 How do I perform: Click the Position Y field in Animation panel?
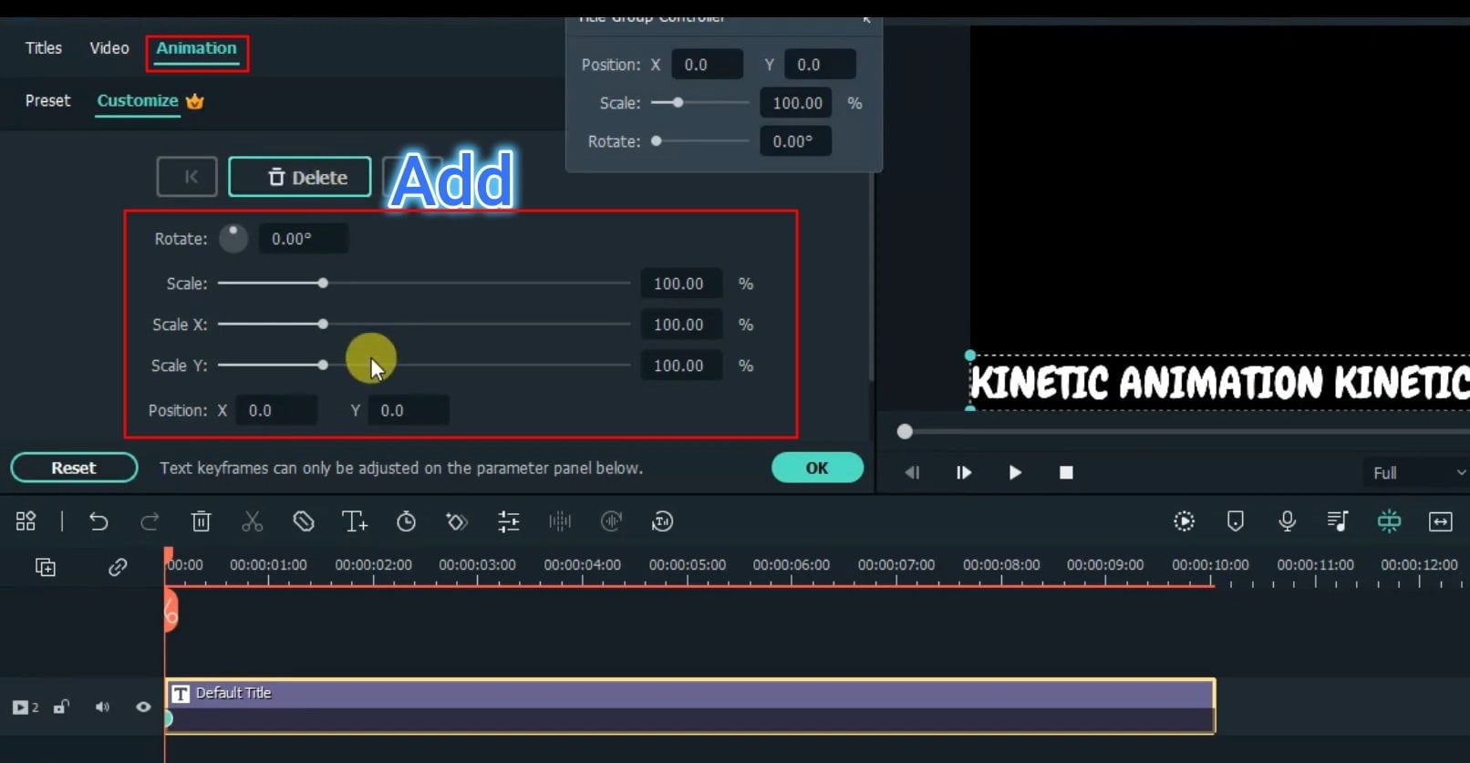tap(409, 410)
